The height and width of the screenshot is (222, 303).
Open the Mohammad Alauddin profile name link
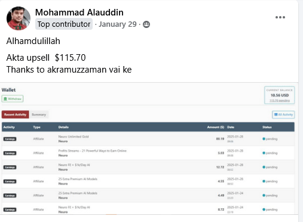point(79,12)
